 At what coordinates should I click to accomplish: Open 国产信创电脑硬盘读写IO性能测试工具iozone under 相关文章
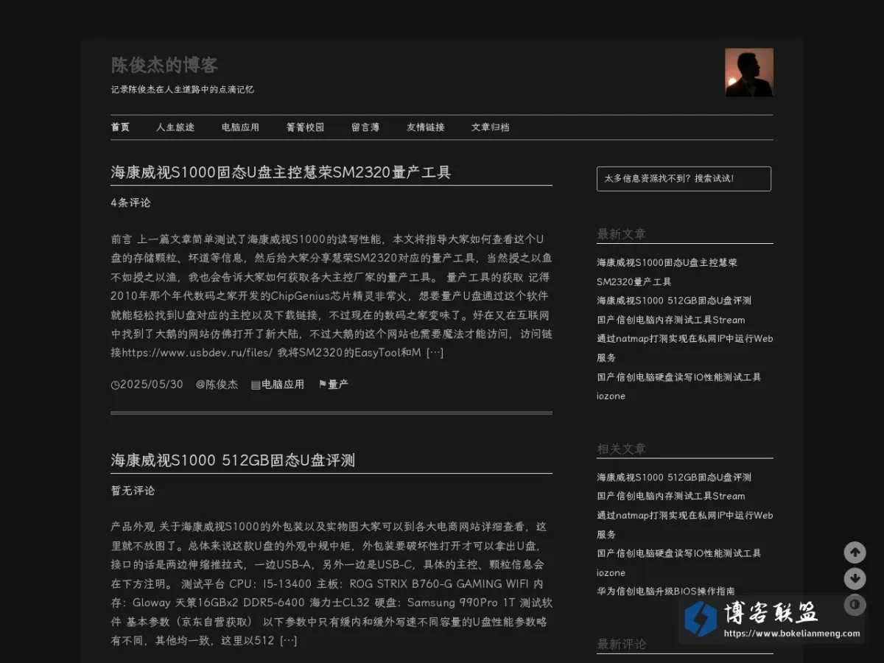[679, 563]
